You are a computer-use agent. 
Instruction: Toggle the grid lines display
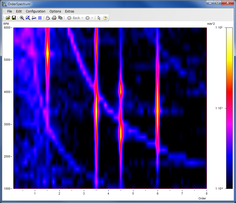coord(40,18)
